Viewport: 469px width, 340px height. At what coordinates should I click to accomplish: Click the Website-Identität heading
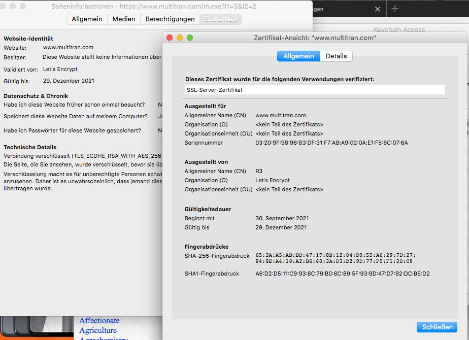(28, 39)
